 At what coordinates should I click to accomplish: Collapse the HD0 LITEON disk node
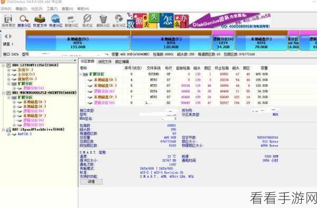tap(3, 65)
